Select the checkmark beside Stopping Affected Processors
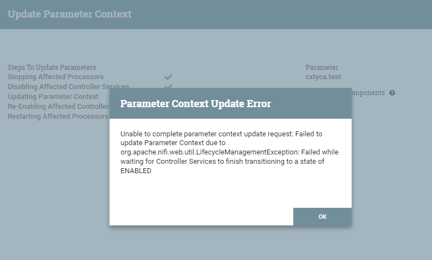The width and height of the screenshot is (432, 260). tap(168, 77)
